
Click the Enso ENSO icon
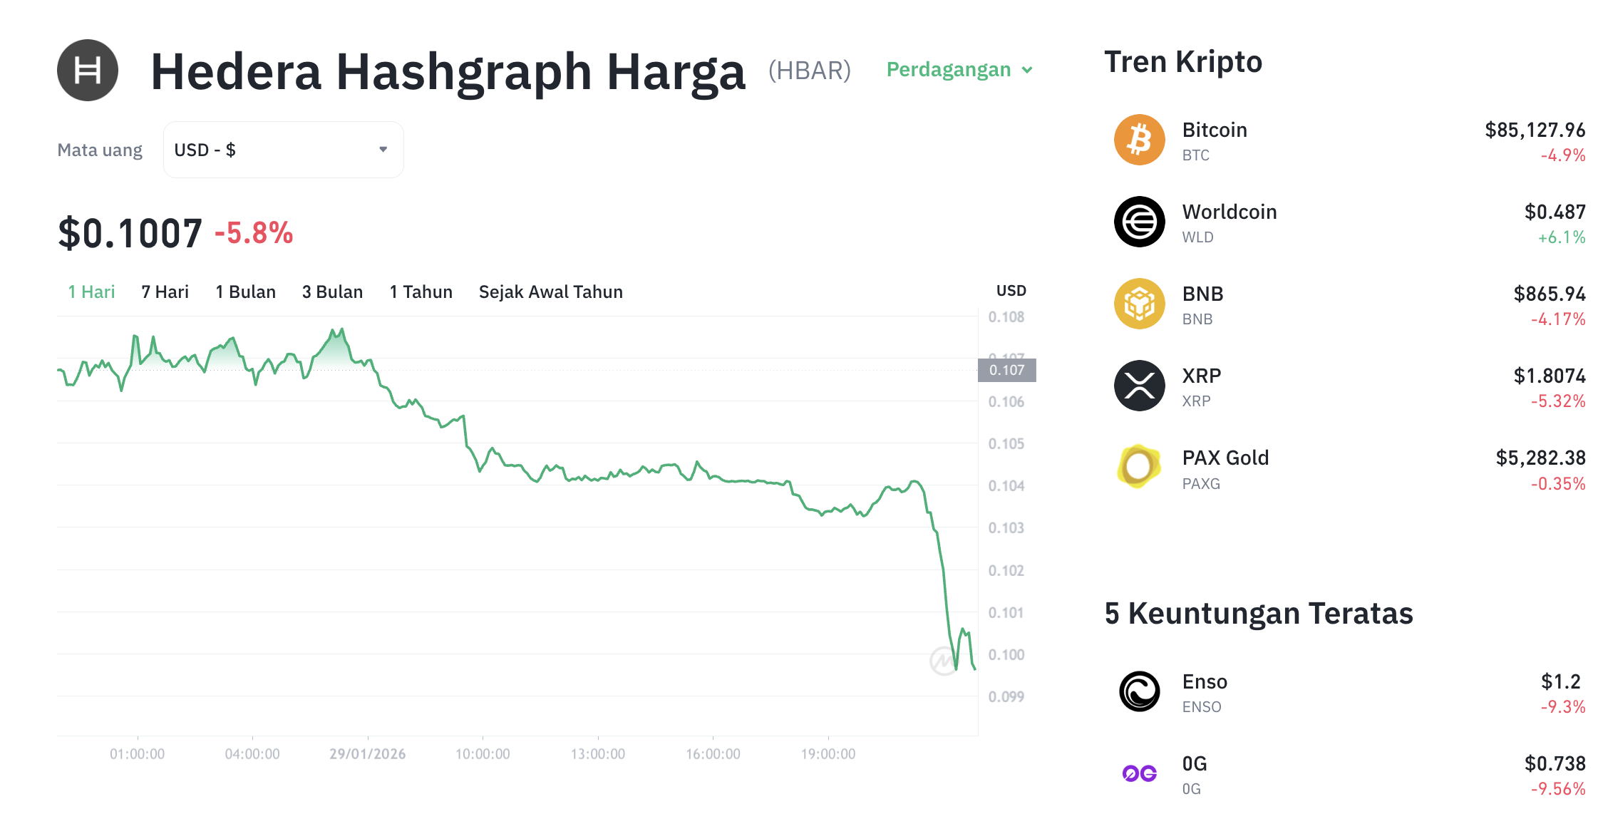1139,691
